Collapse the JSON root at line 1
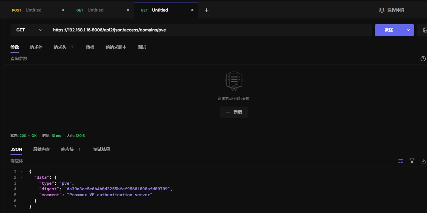This screenshot has width=427, height=213. 22,171
